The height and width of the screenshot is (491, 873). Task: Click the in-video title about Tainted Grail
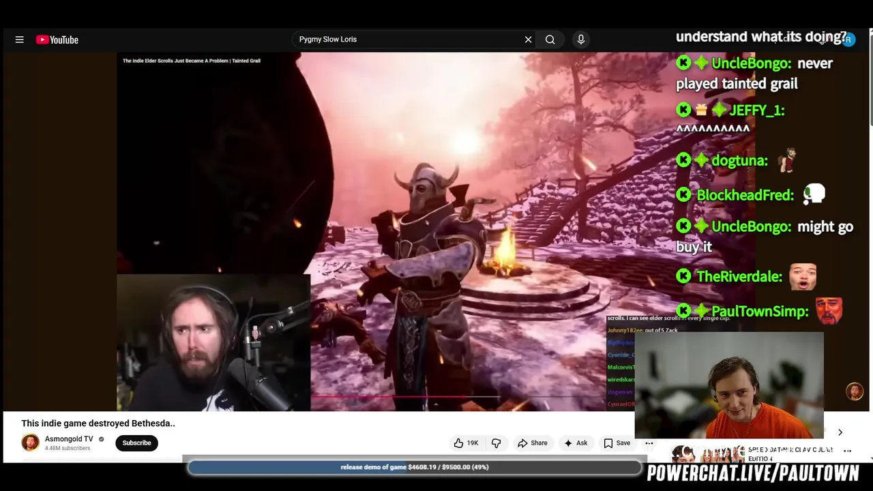(192, 61)
